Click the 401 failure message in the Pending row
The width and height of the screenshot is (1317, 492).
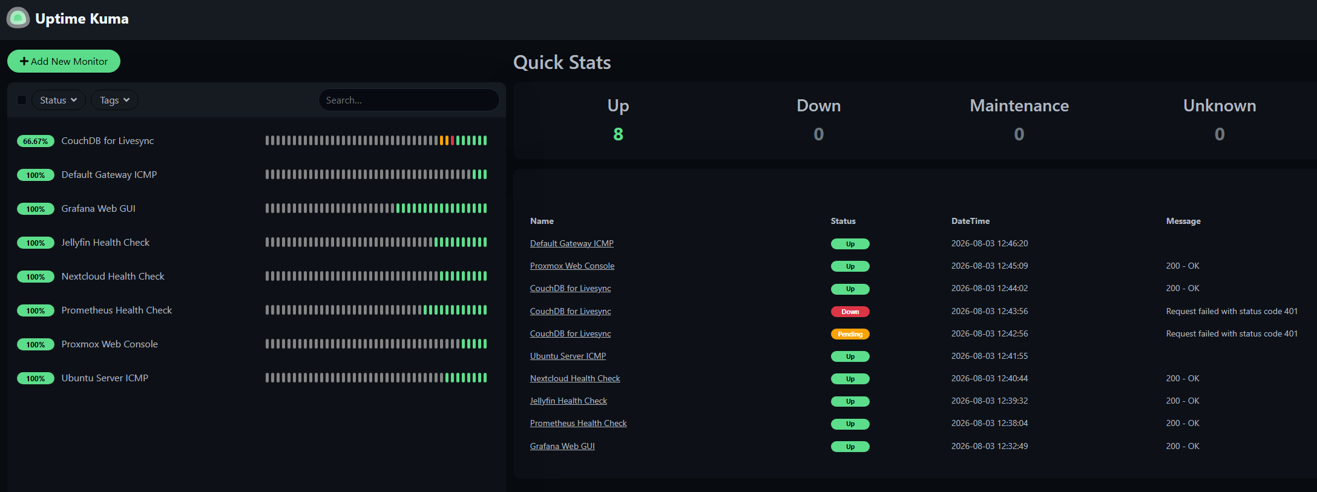pyautogui.click(x=1232, y=333)
